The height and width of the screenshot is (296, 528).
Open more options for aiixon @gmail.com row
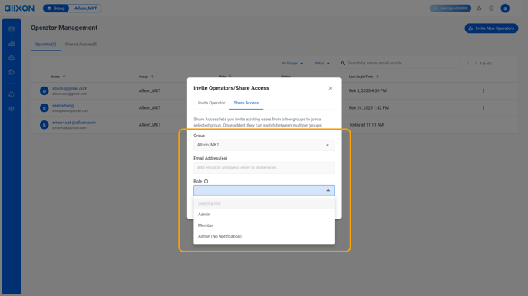coord(483,90)
